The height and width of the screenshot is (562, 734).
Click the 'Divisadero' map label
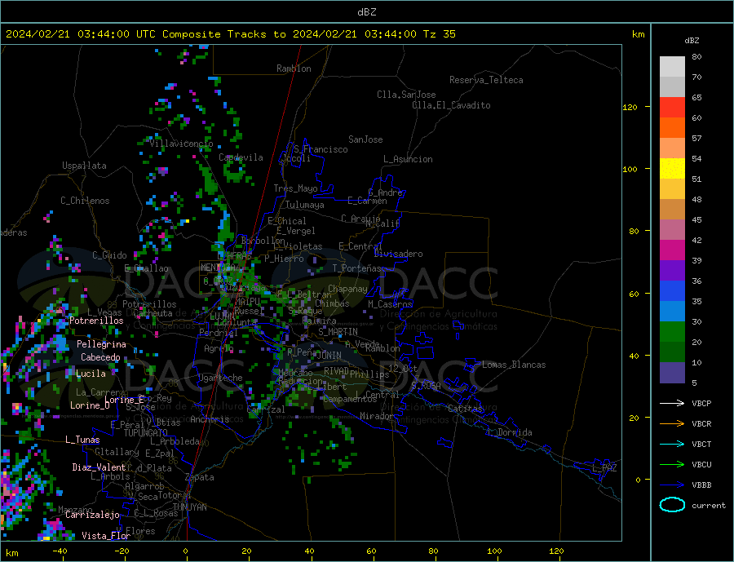[x=398, y=254]
